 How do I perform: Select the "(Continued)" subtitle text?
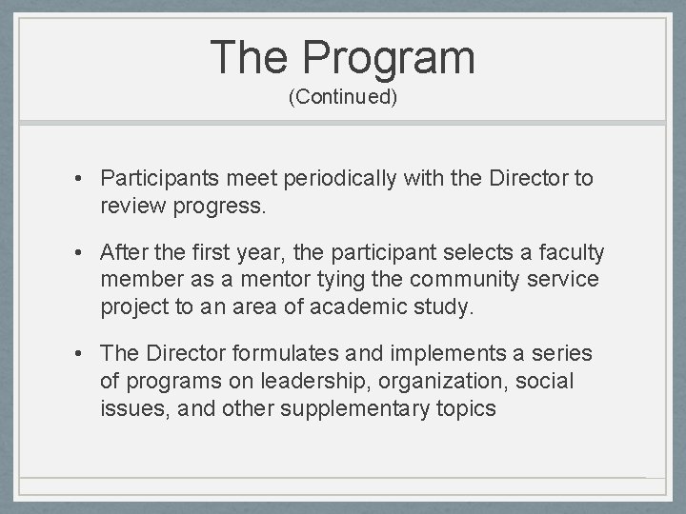[343, 98]
